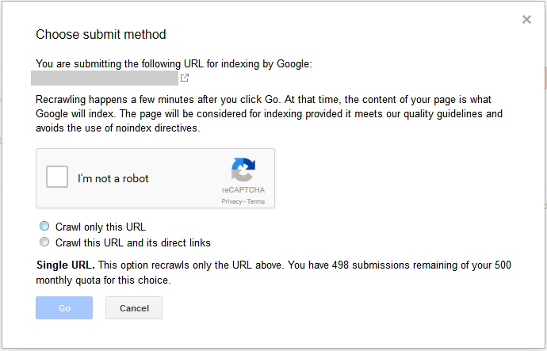Check the I'm not a robot box

[x=57, y=177]
